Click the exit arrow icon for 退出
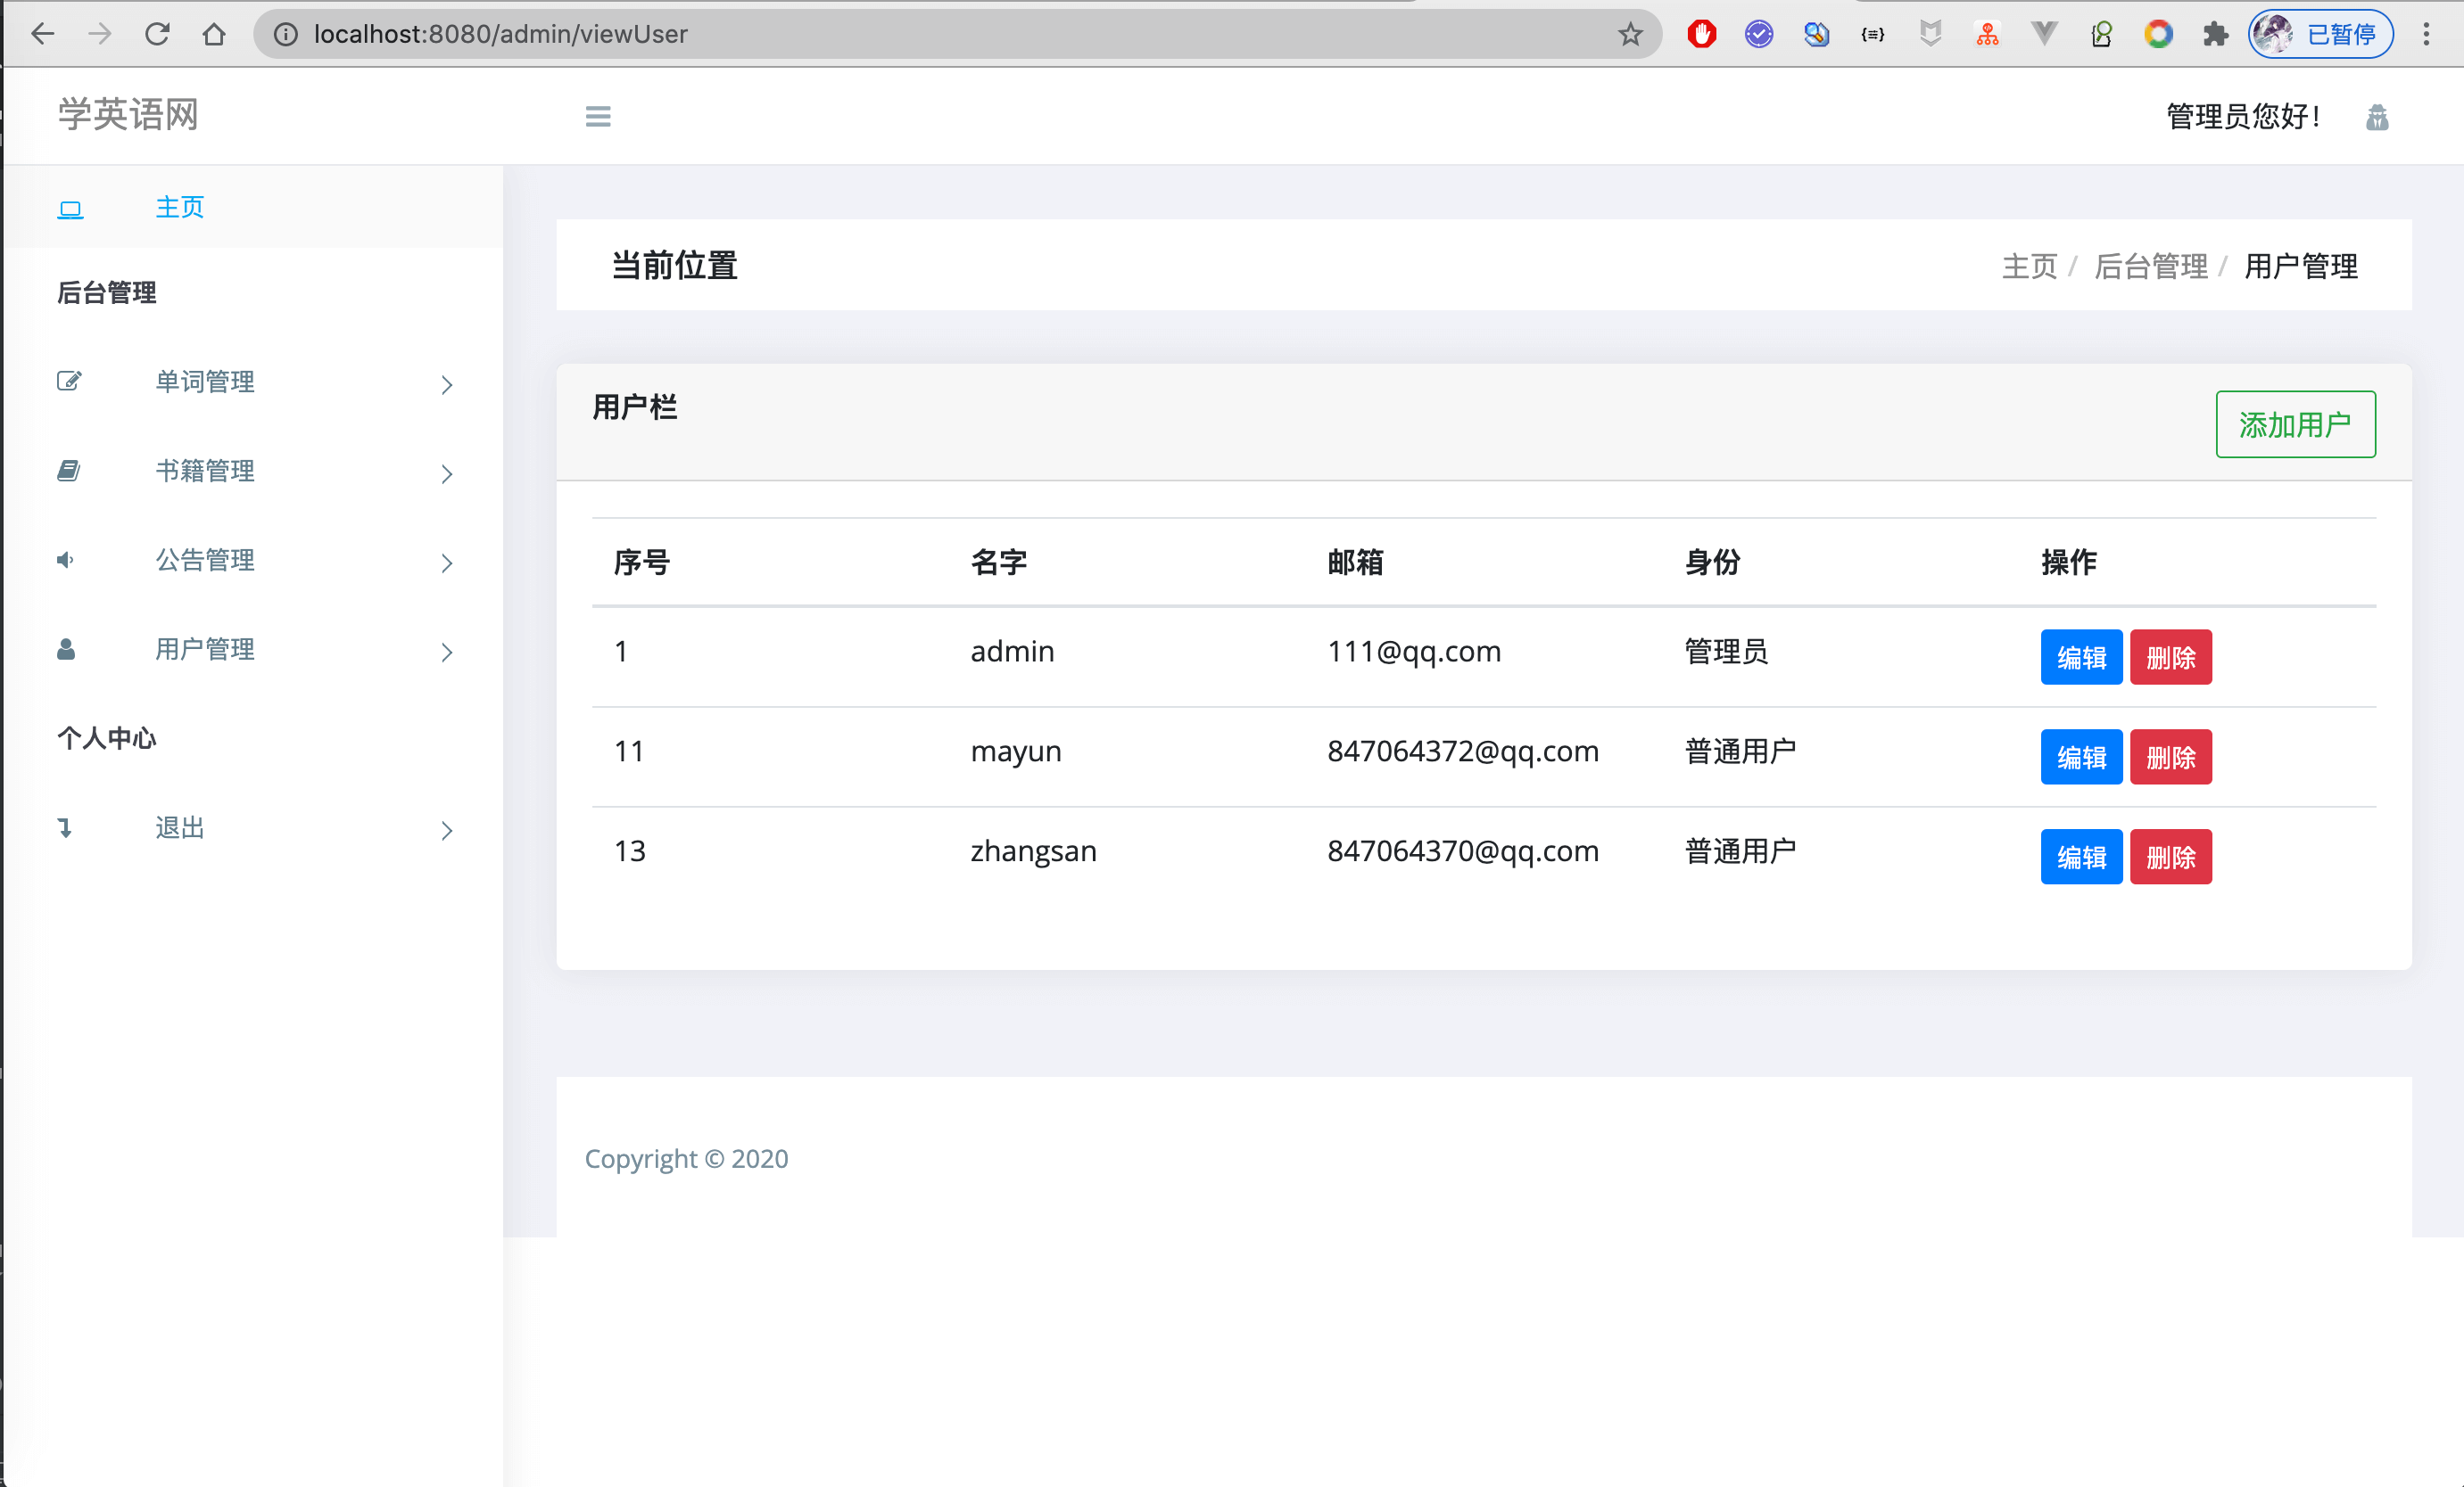The image size is (2464, 1487). (66, 827)
